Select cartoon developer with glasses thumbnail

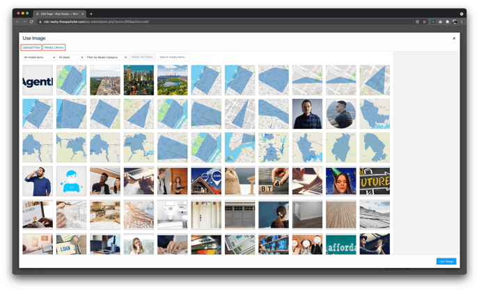(x=71, y=181)
